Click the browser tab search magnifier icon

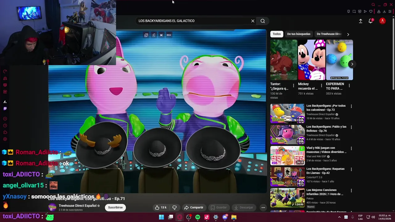tap(373, 5)
